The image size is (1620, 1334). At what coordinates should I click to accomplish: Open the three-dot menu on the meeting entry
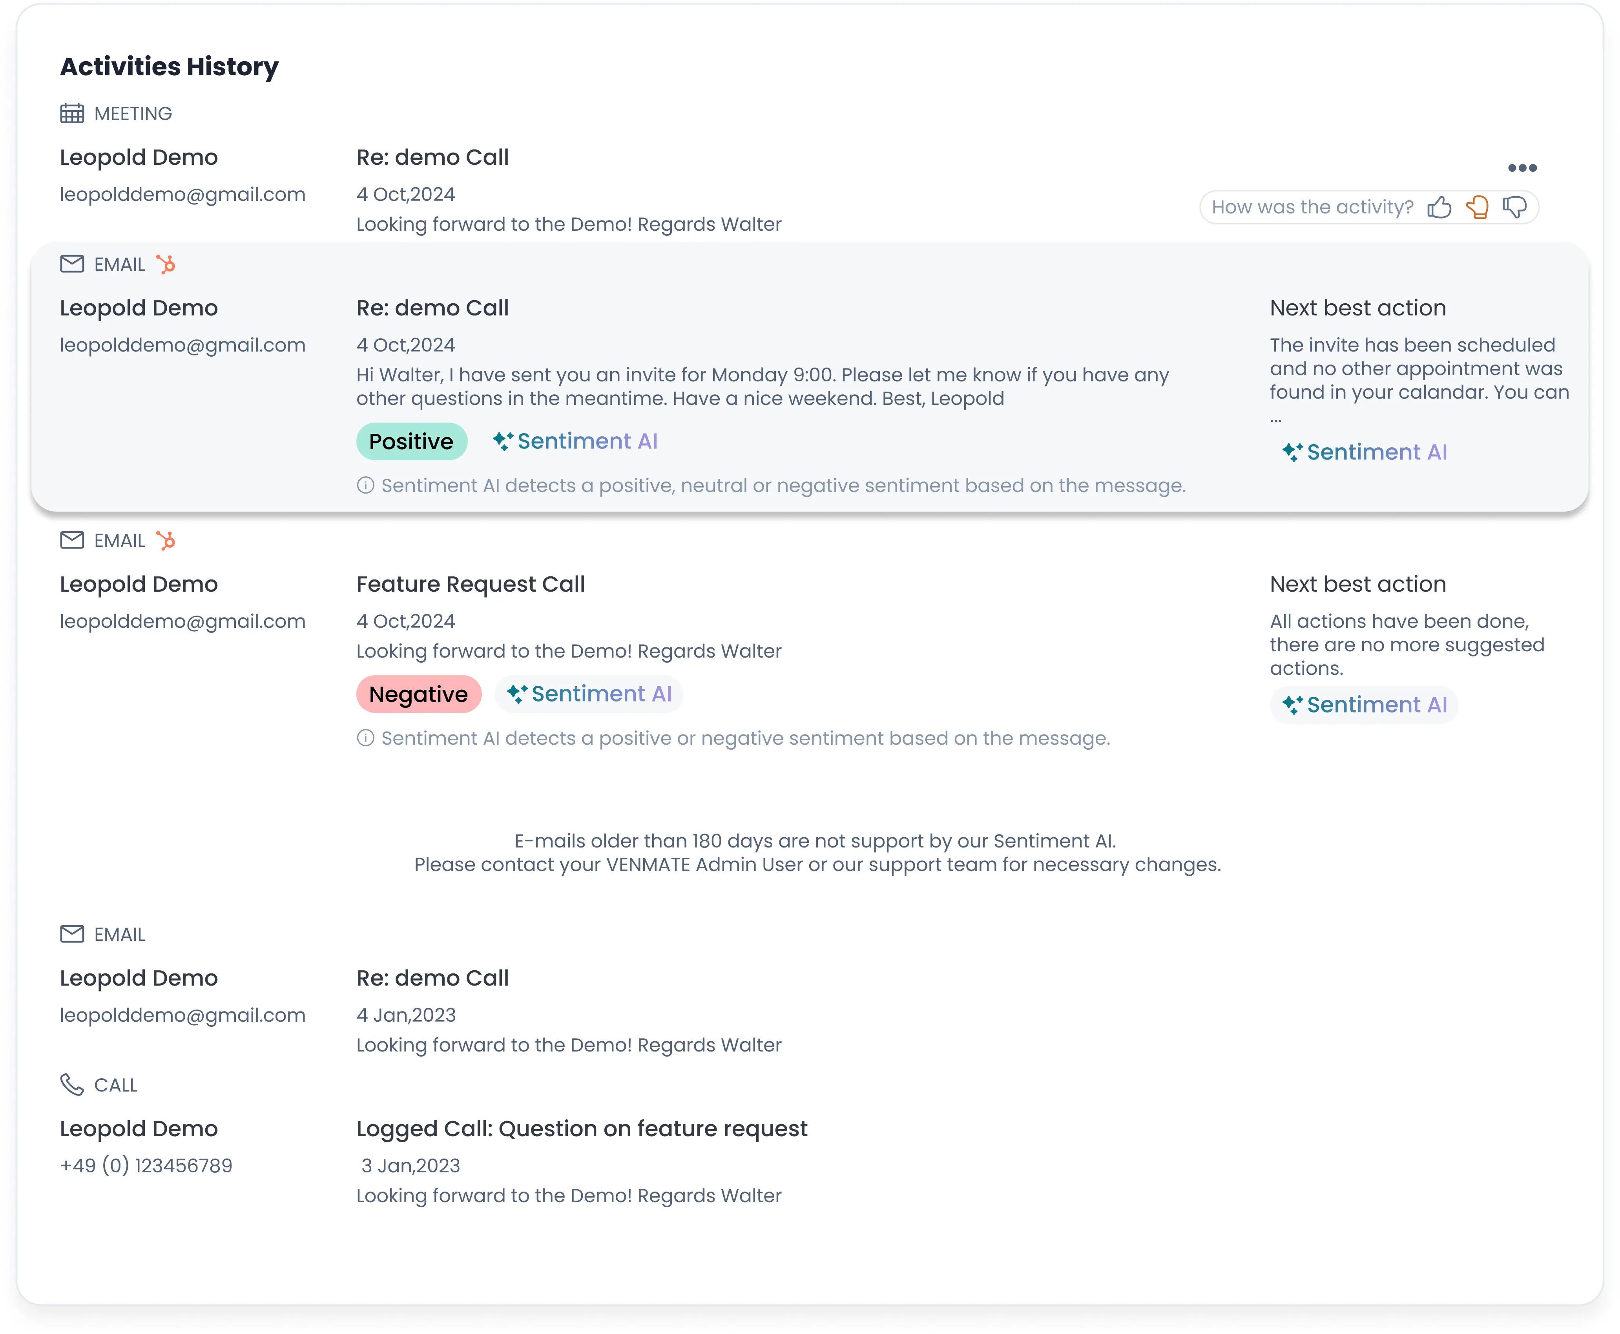click(x=1522, y=168)
